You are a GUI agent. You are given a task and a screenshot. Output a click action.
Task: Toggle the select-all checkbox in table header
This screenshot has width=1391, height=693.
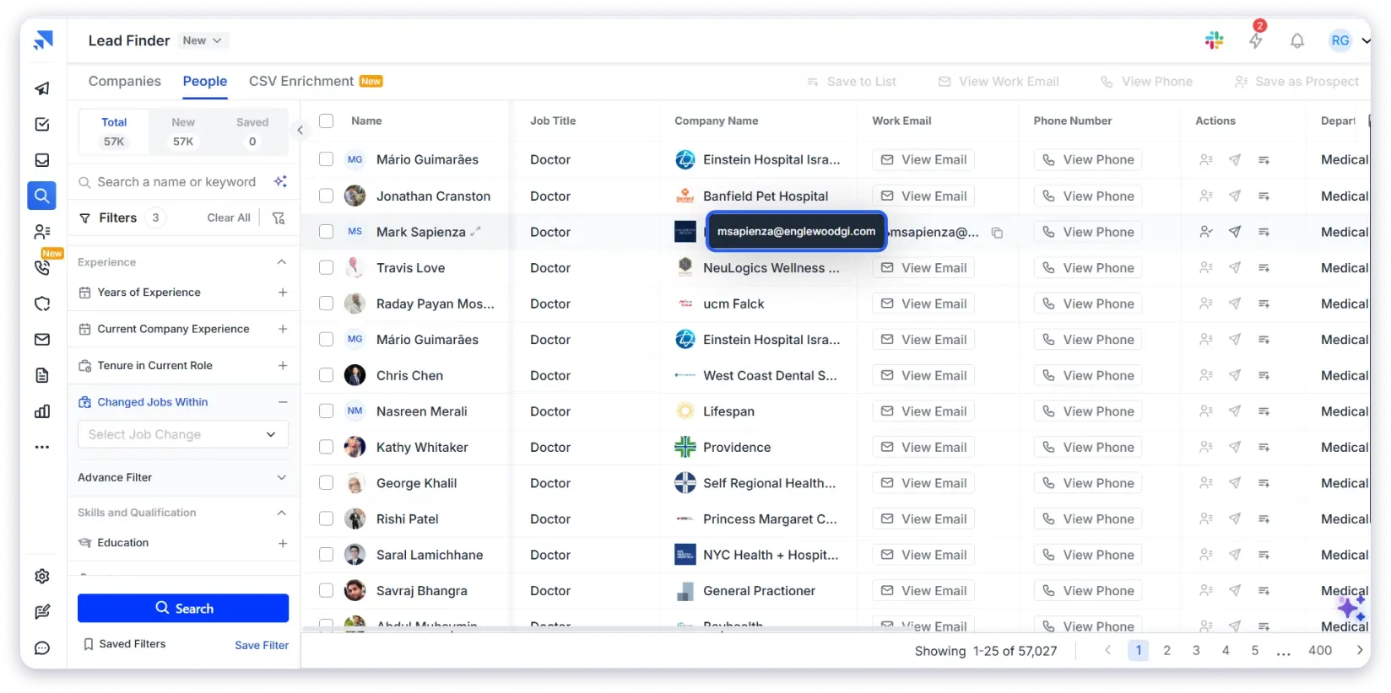coord(327,121)
